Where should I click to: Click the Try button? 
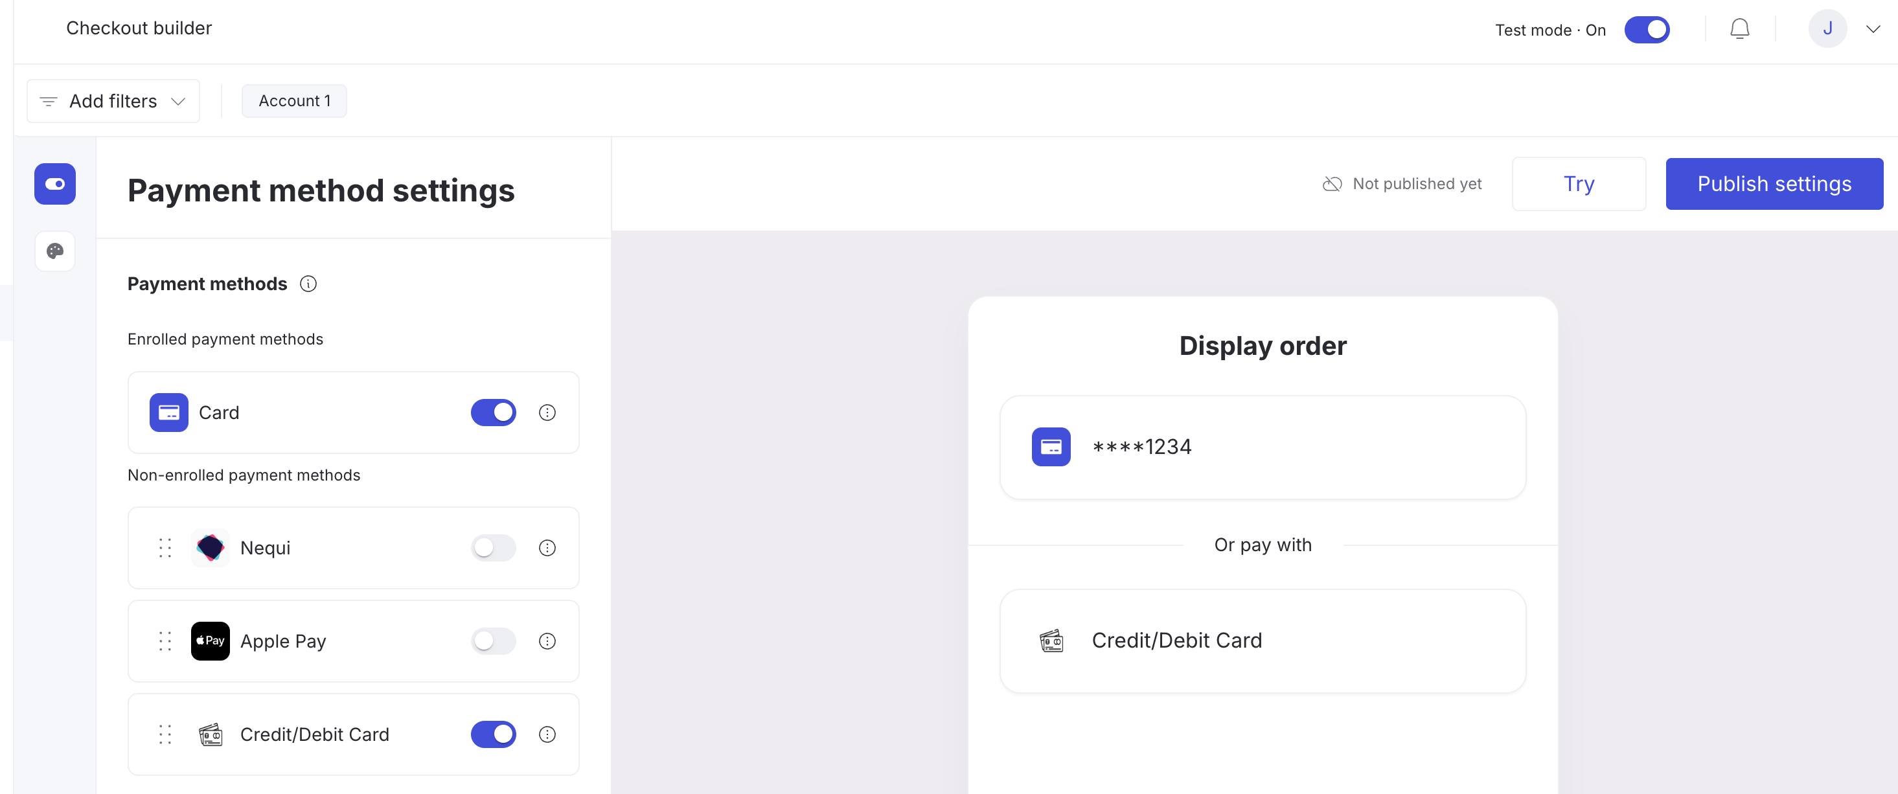point(1578,183)
